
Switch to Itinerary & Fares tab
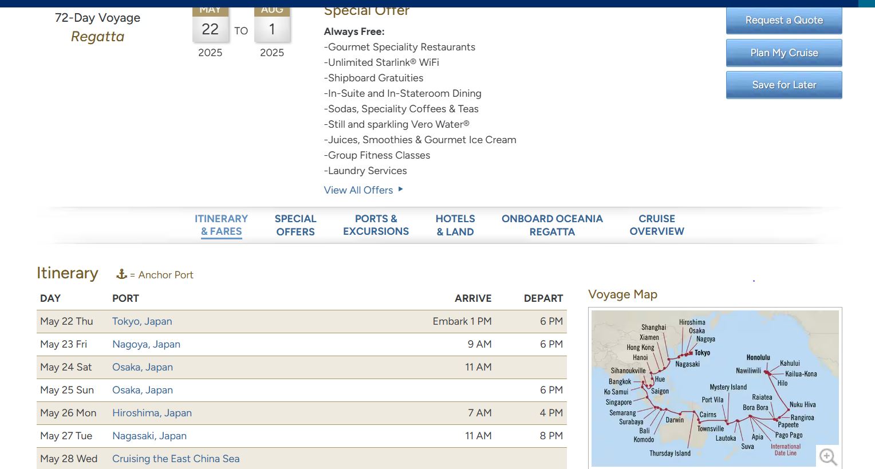point(221,225)
